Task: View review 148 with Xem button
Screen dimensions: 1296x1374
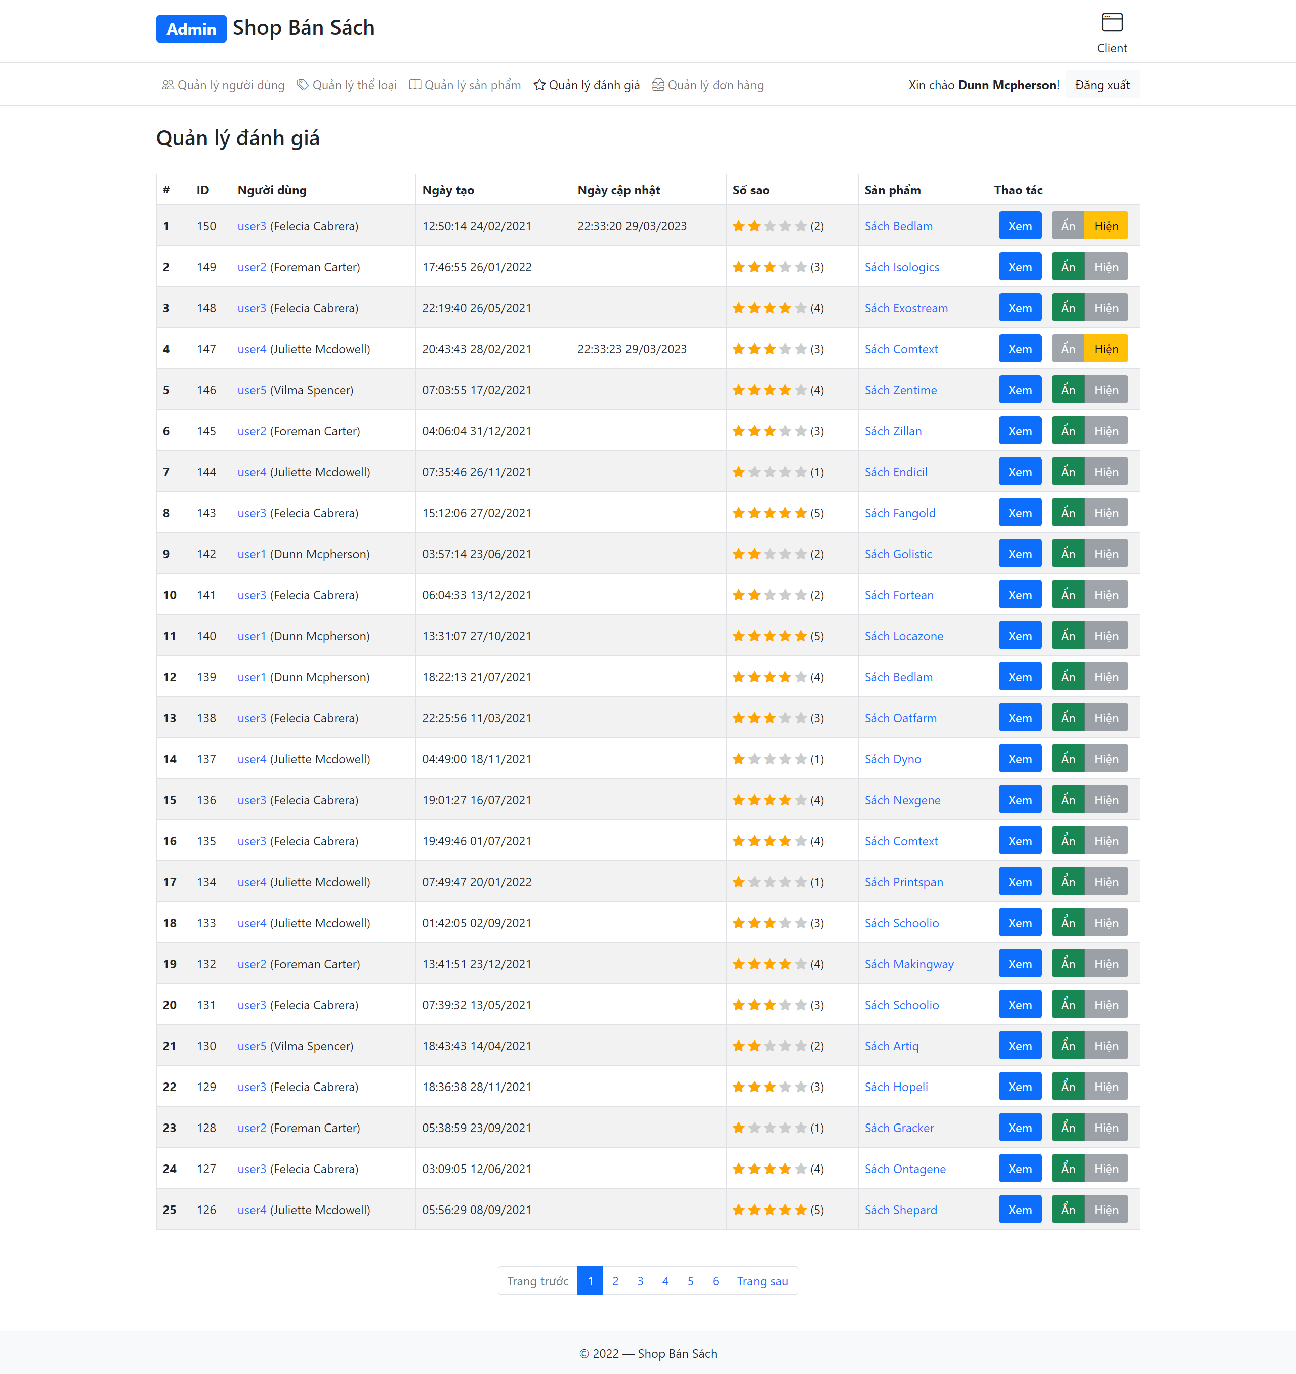Action: tap(1020, 308)
